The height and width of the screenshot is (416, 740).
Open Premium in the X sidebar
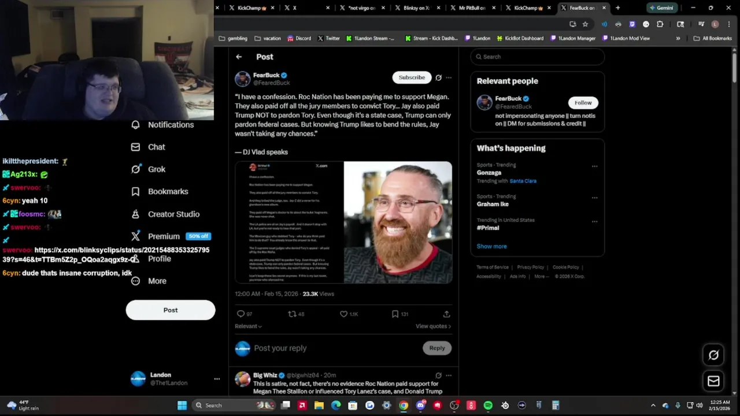tap(170, 236)
